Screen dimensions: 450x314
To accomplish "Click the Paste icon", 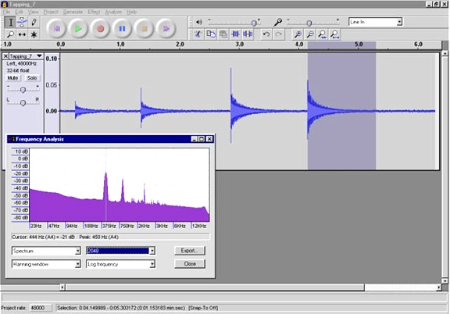I will pyautogui.click(x=223, y=34).
